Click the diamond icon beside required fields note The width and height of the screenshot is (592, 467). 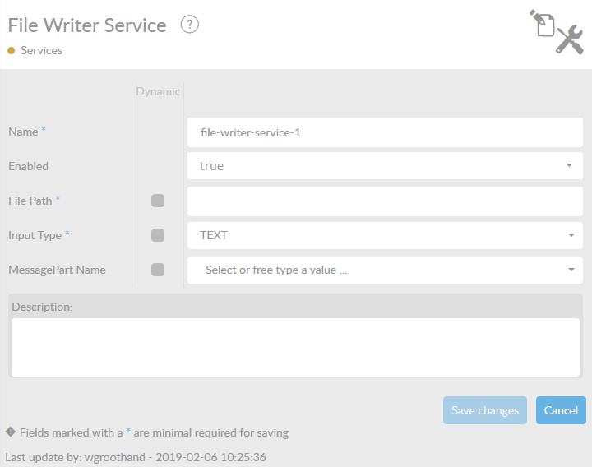11,432
